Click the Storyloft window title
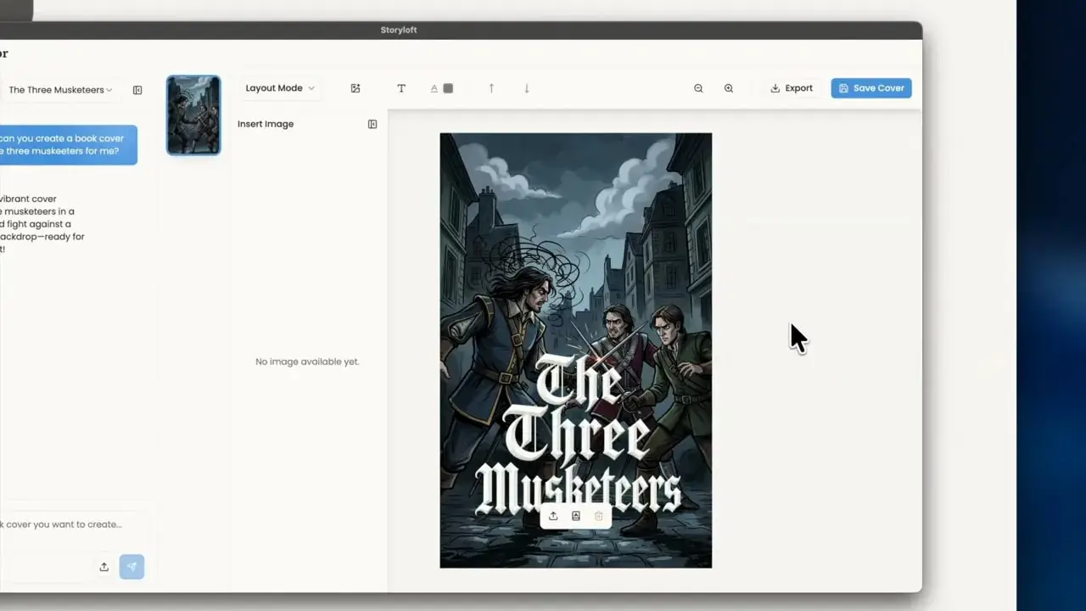This screenshot has width=1086, height=611. click(399, 31)
